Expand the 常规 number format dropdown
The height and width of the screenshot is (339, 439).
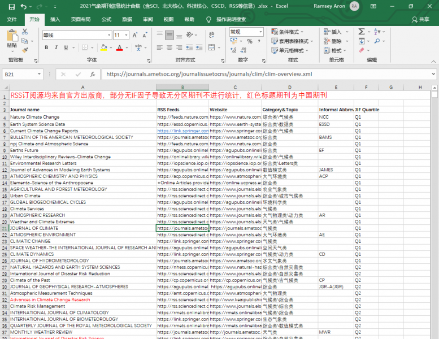pyautogui.click(x=259, y=32)
